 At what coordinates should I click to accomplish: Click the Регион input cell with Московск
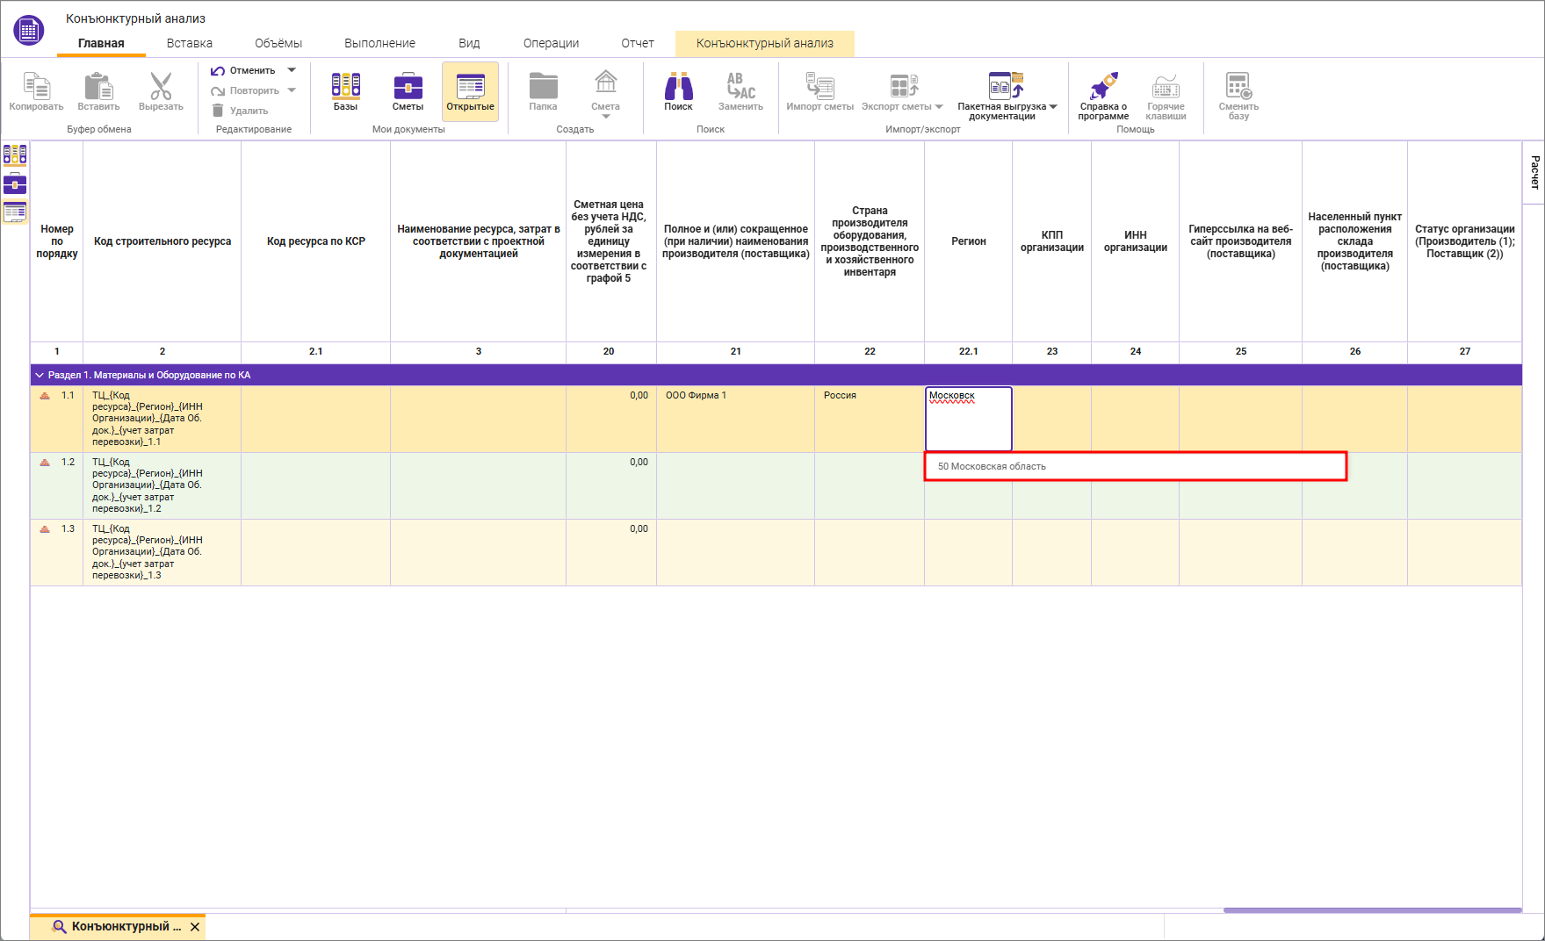tap(968, 419)
